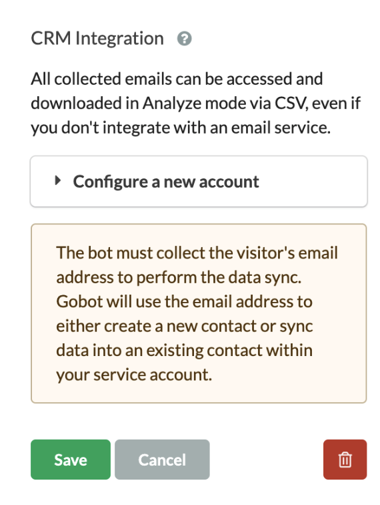The image size is (380, 505).
Task: Click the blank space between Cancel and trash button
Action: click(x=267, y=460)
